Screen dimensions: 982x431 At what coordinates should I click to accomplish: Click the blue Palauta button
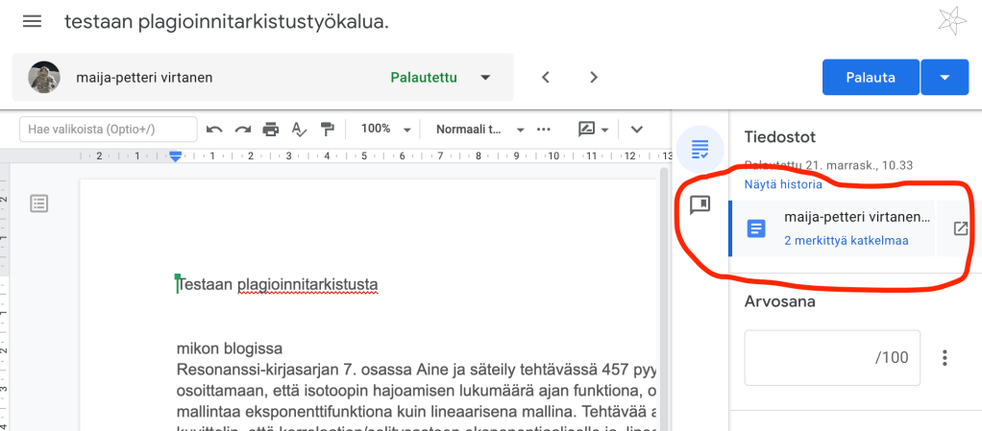(x=871, y=77)
